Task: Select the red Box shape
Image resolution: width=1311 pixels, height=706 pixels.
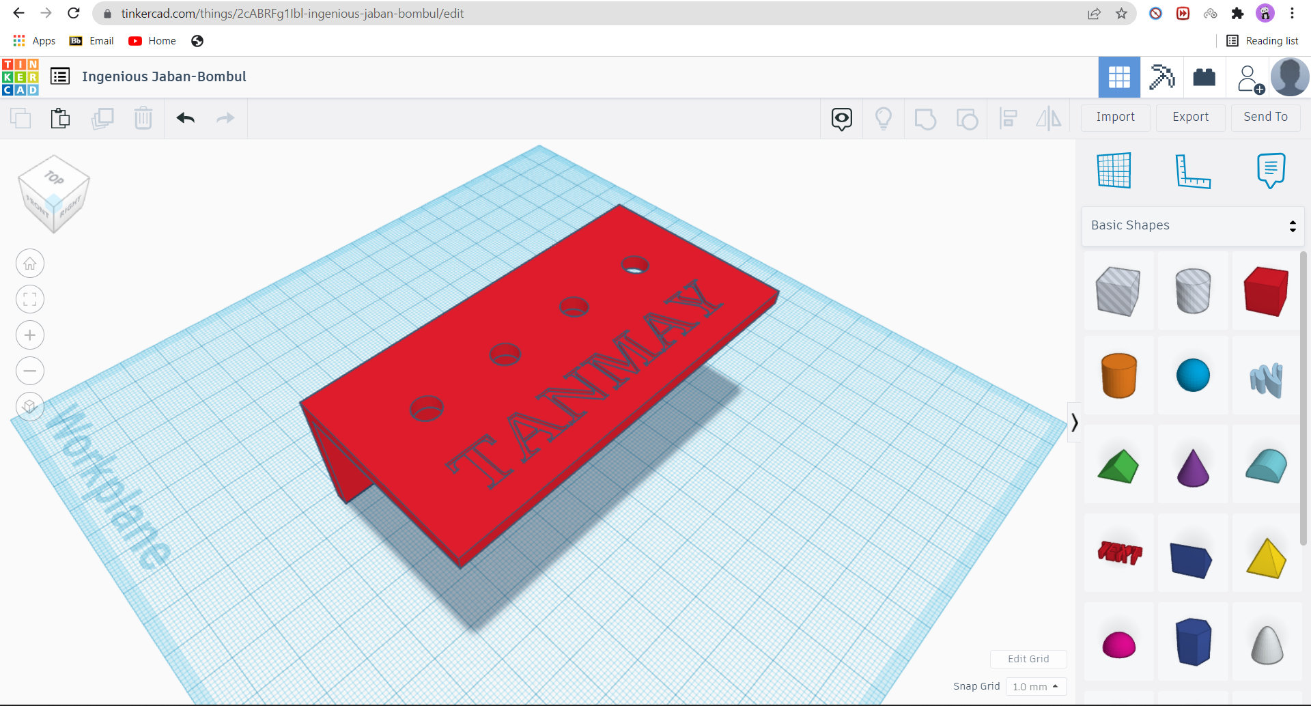Action: pos(1267,291)
